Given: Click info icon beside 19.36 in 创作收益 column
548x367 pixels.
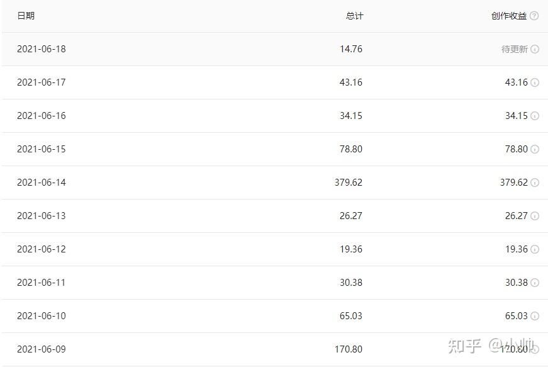Looking at the screenshot, I should (x=535, y=249).
